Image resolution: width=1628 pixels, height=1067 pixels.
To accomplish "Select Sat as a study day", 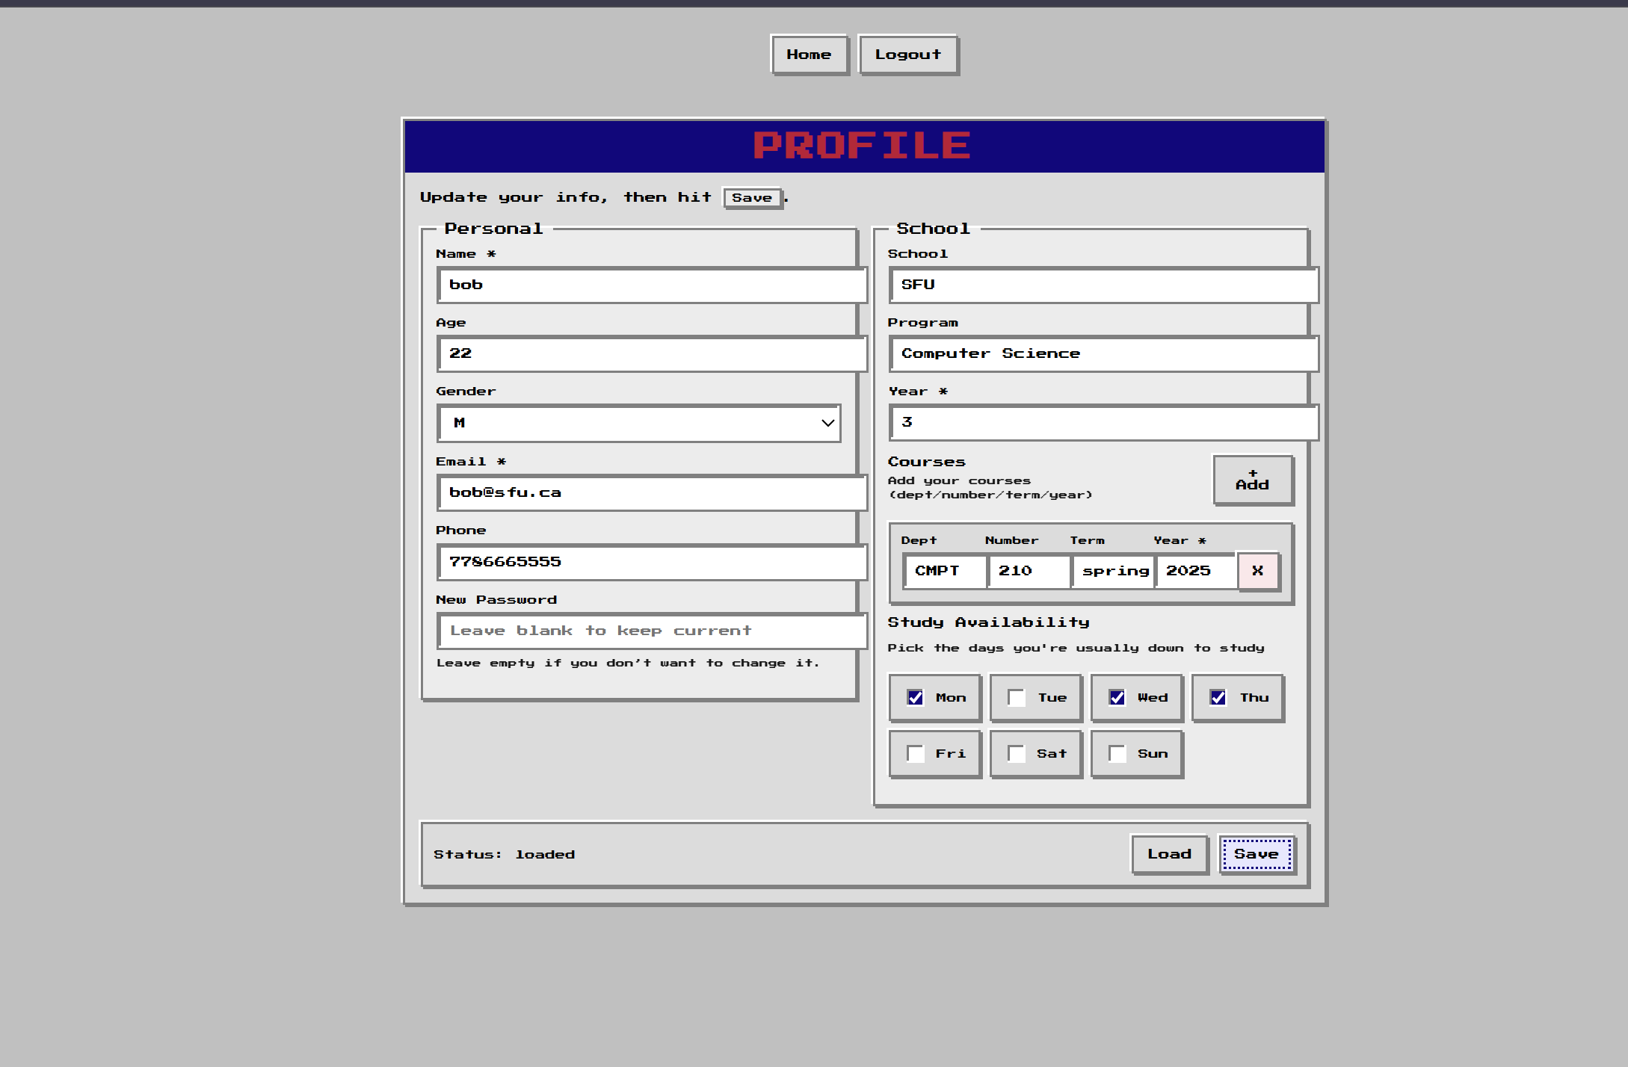I will click(1017, 754).
